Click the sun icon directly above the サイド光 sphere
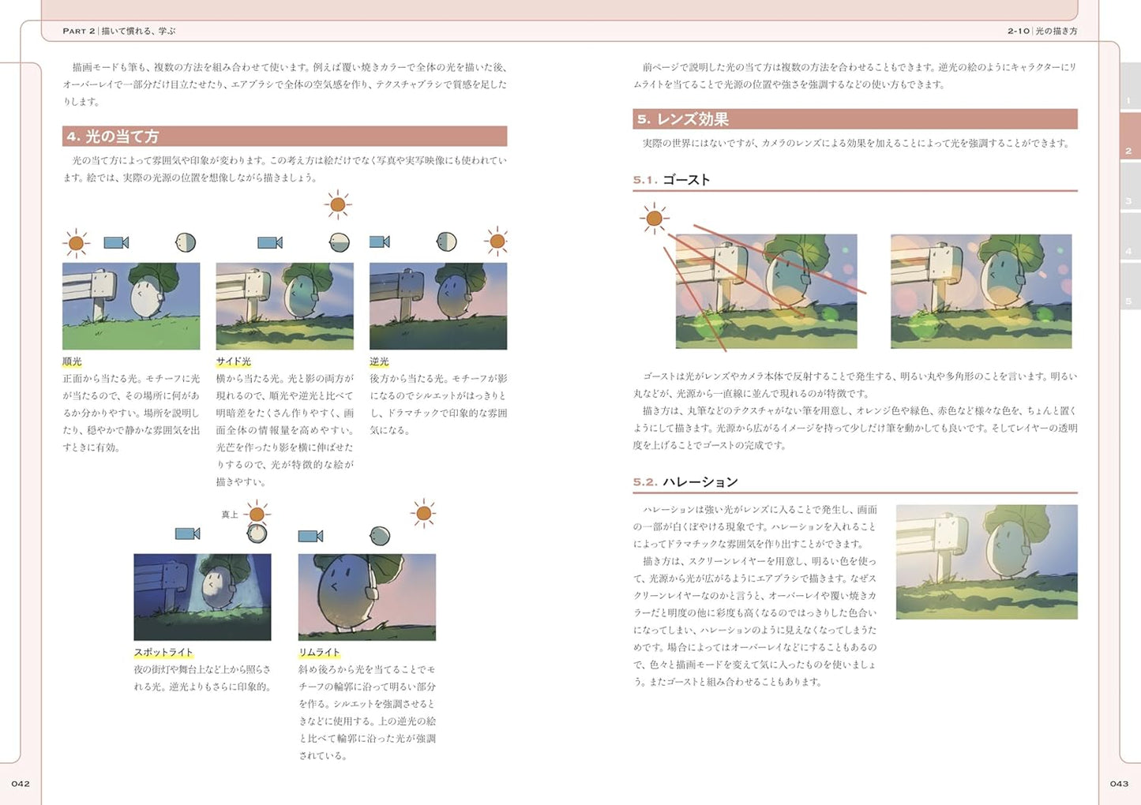 point(337,205)
